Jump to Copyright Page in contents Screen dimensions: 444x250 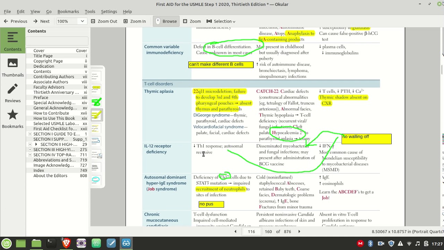coord(58,61)
